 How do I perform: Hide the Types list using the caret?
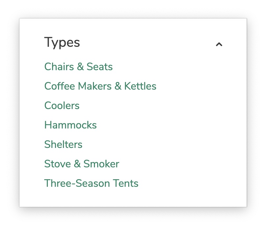(x=219, y=44)
